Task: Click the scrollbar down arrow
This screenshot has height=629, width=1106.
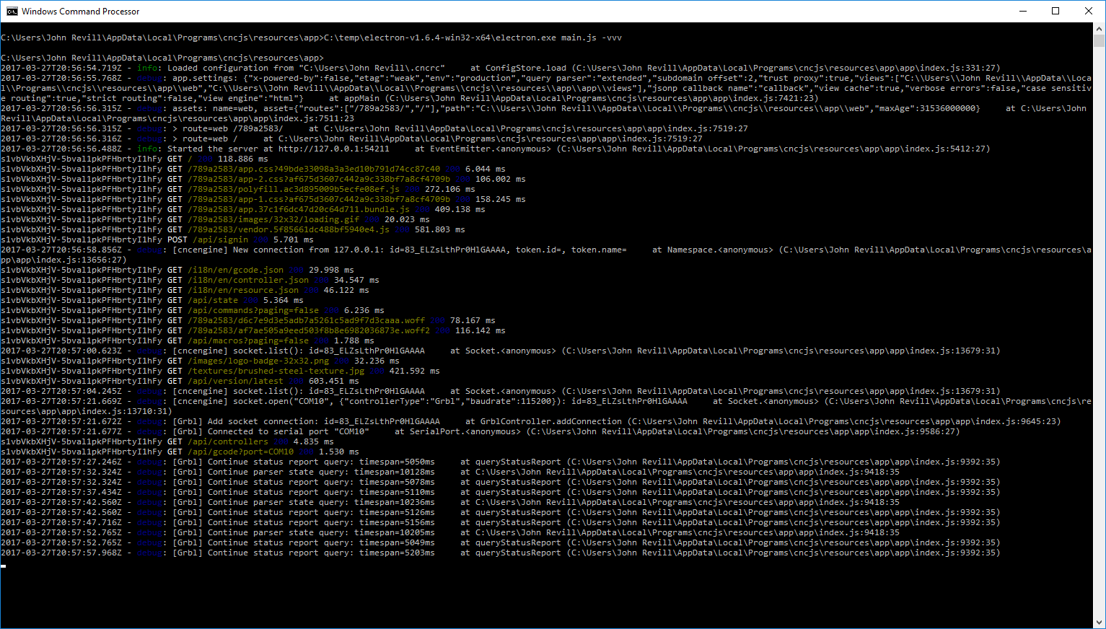Action: pos(1100,623)
